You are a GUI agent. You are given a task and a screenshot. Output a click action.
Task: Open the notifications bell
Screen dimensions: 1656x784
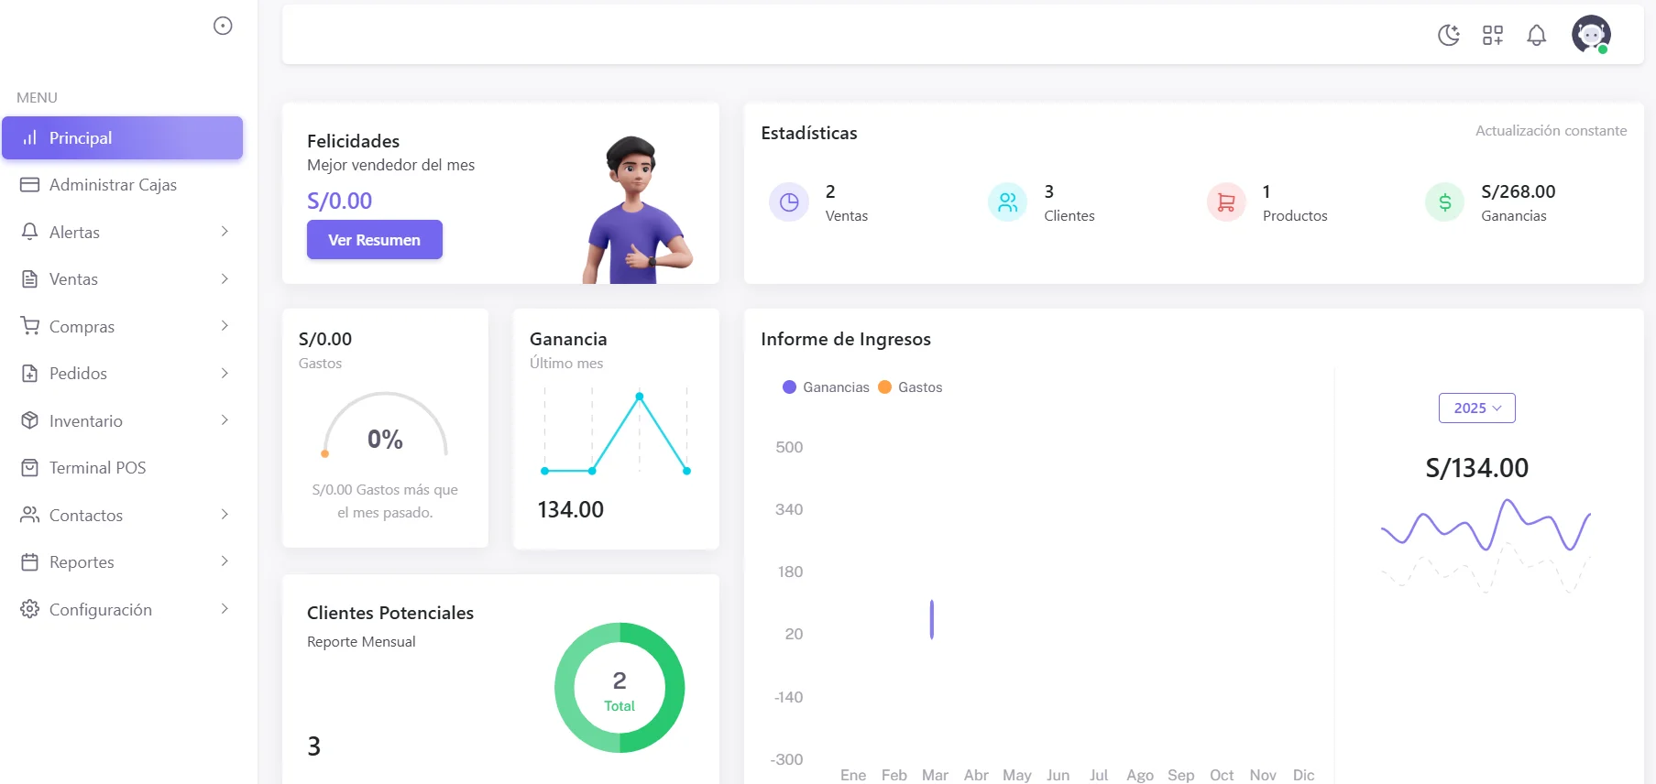click(1537, 35)
